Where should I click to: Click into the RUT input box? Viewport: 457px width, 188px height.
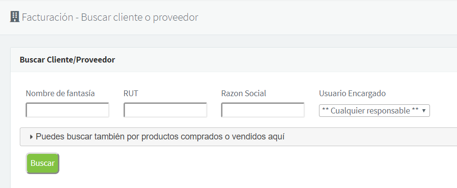[165, 110]
